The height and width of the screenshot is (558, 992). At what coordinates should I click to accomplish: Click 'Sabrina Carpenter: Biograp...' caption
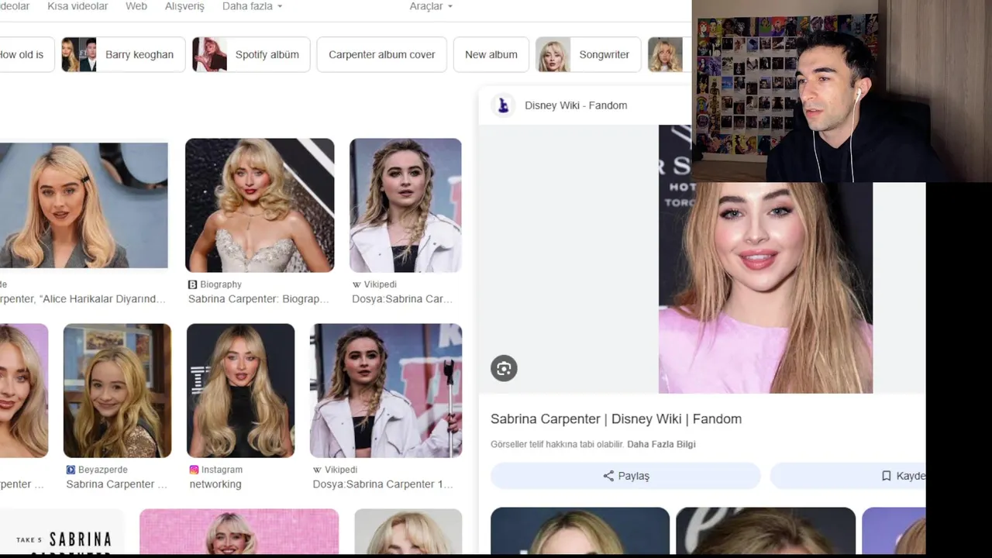tap(259, 299)
